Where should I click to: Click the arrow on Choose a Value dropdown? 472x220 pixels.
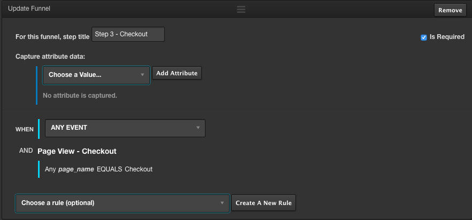pos(142,75)
